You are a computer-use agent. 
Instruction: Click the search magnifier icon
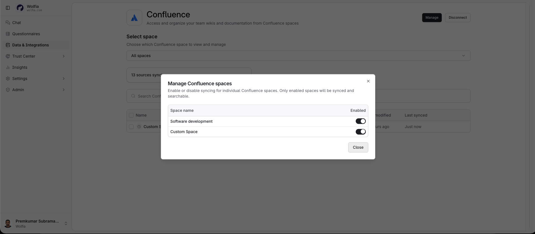click(x=133, y=96)
